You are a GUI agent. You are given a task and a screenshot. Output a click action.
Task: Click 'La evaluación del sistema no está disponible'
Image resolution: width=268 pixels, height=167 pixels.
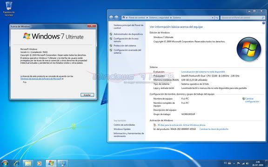203,72
